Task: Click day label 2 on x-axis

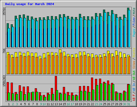Action: pos(13,104)
